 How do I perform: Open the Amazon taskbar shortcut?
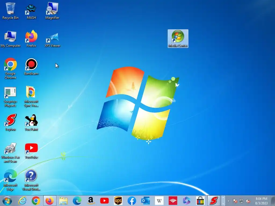pyautogui.click(x=91, y=201)
